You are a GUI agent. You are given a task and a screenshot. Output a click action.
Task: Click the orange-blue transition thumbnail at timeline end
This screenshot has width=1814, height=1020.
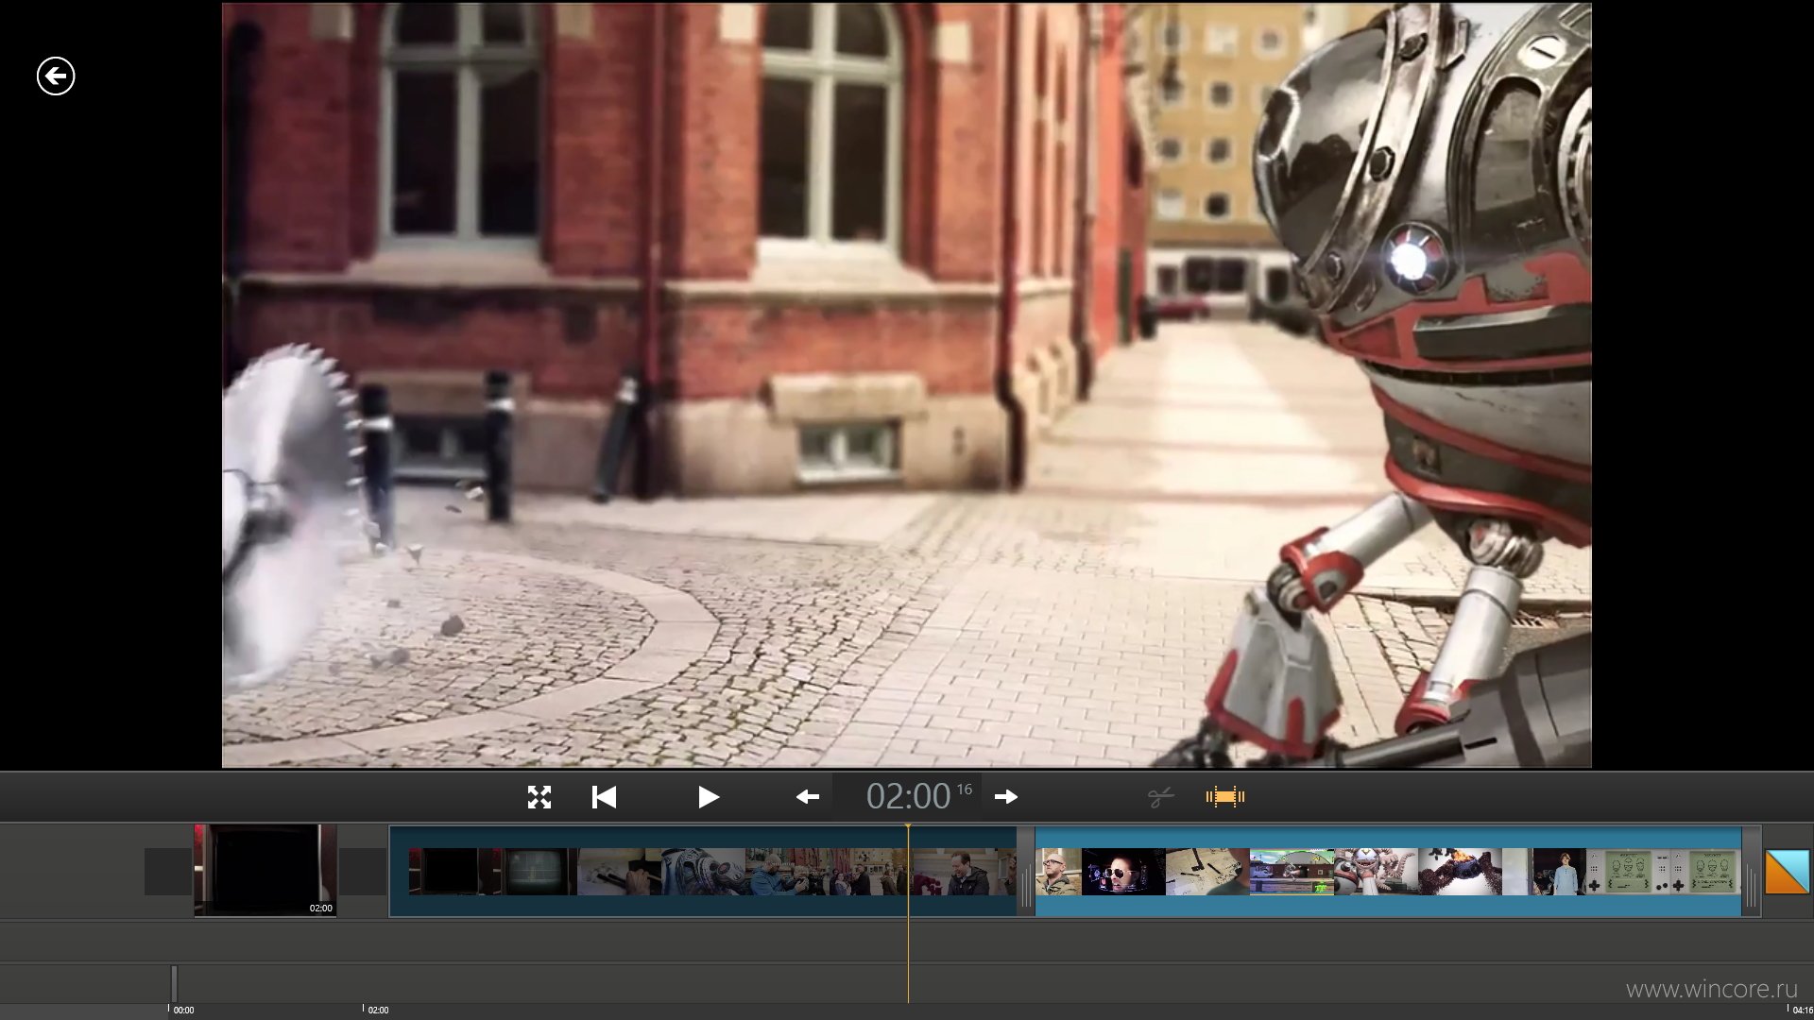coord(1787,871)
